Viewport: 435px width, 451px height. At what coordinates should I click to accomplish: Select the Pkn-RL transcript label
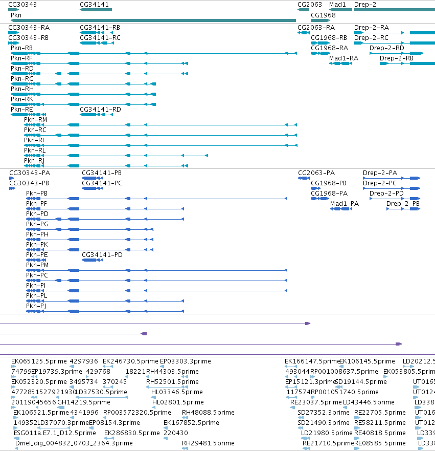point(35,151)
